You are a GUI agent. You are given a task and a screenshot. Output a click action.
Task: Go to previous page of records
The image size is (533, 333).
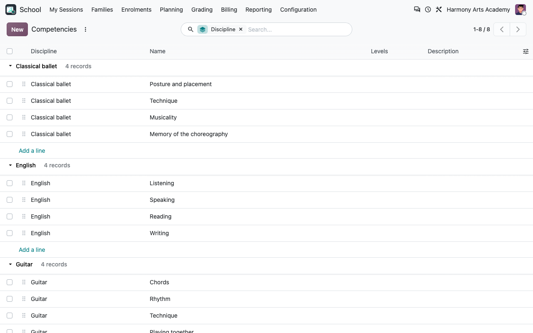pos(502,30)
